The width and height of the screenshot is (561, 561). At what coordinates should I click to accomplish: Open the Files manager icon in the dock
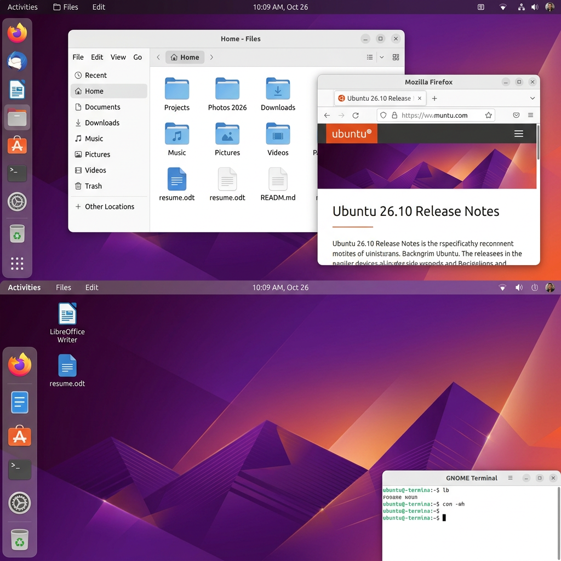(17, 118)
